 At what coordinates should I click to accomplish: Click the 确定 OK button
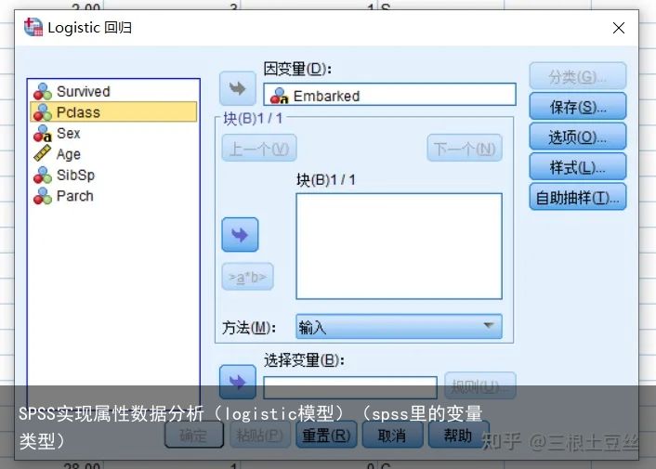click(x=193, y=436)
